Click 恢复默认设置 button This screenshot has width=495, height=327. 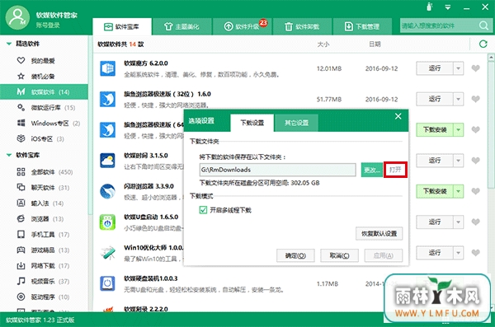coord(379,234)
